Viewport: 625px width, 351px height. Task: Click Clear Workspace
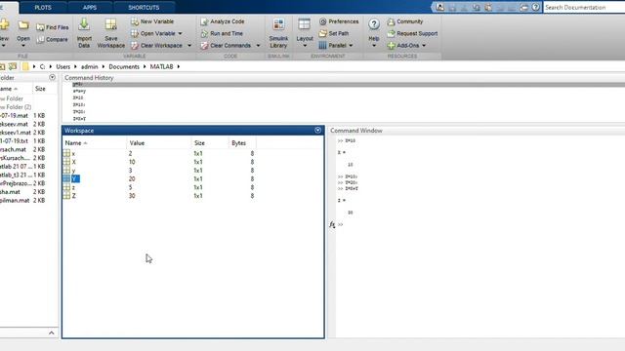click(156, 46)
